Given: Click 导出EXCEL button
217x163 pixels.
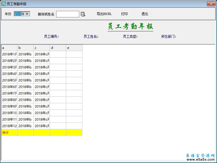Looking at the screenshot, I should tap(104, 14).
